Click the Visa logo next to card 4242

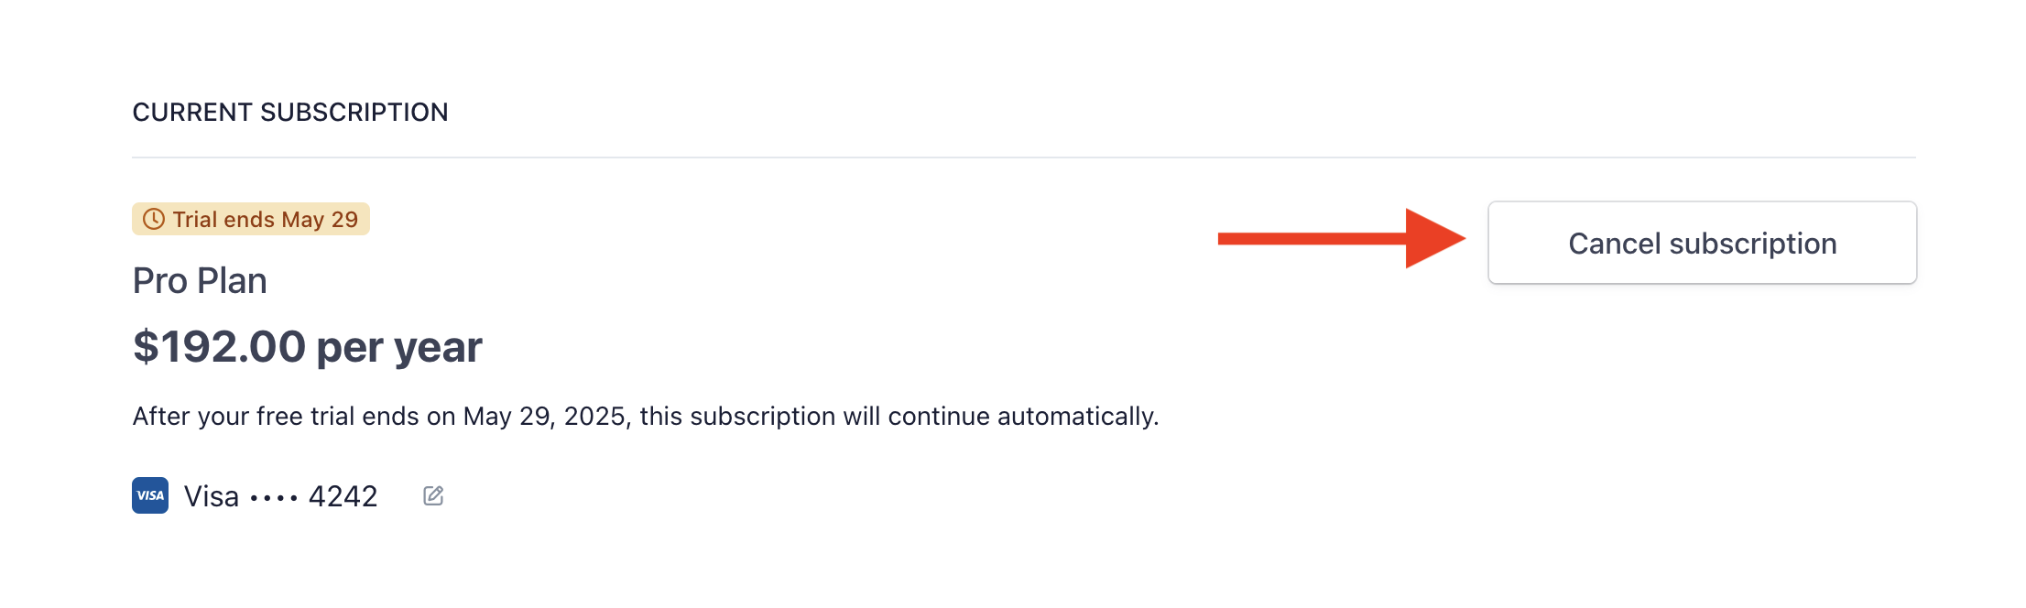[151, 494]
